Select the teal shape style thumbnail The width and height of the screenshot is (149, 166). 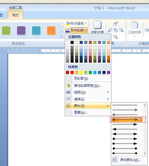(36, 31)
